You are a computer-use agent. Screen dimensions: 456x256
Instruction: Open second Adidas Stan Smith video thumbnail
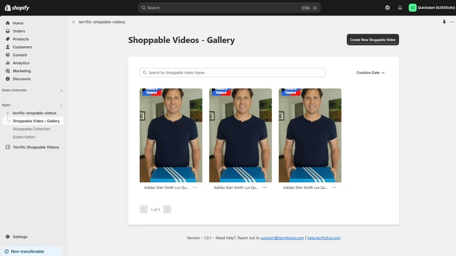(241, 135)
